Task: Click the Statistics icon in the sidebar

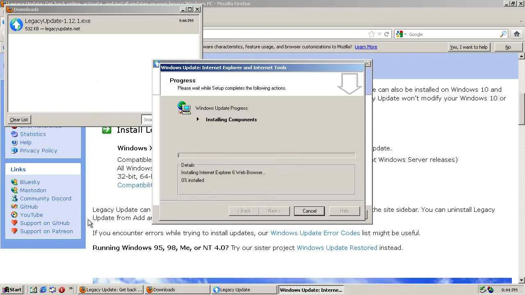Action: tap(14, 134)
